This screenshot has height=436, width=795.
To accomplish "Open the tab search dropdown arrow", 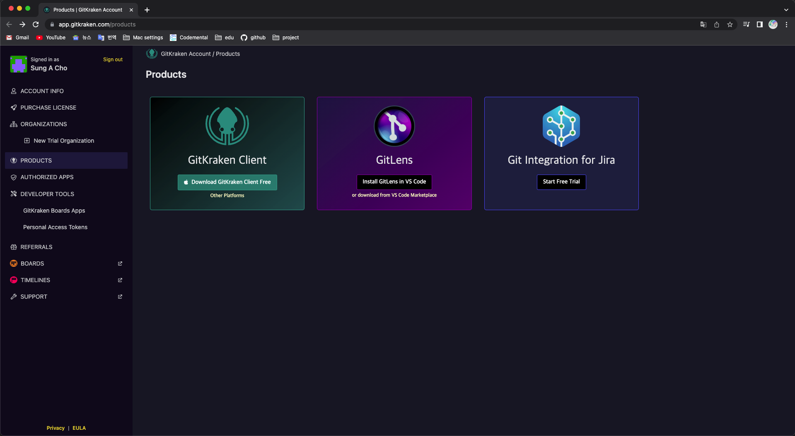I will click(786, 10).
